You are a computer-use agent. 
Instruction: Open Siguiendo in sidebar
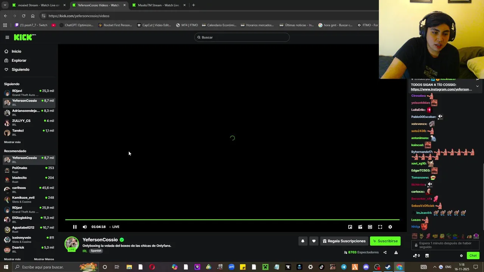[20, 70]
